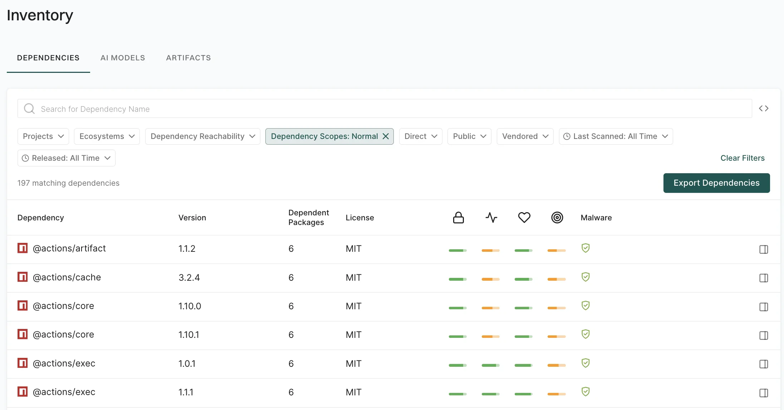This screenshot has width=784, height=410.
Task: Remove the Dependency Scopes: Normal filter
Action: (x=386, y=136)
